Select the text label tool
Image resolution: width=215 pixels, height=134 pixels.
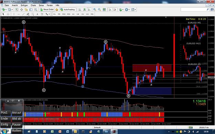(42, 14)
